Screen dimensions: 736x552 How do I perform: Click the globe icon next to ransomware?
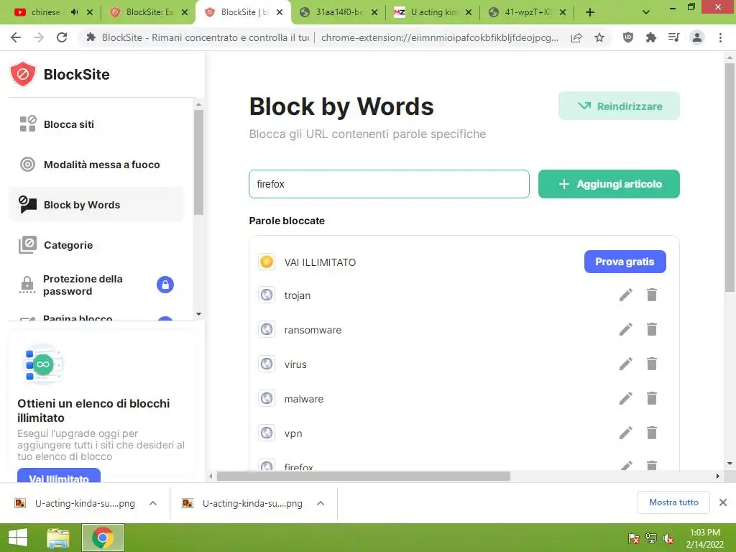[x=267, y=329]
